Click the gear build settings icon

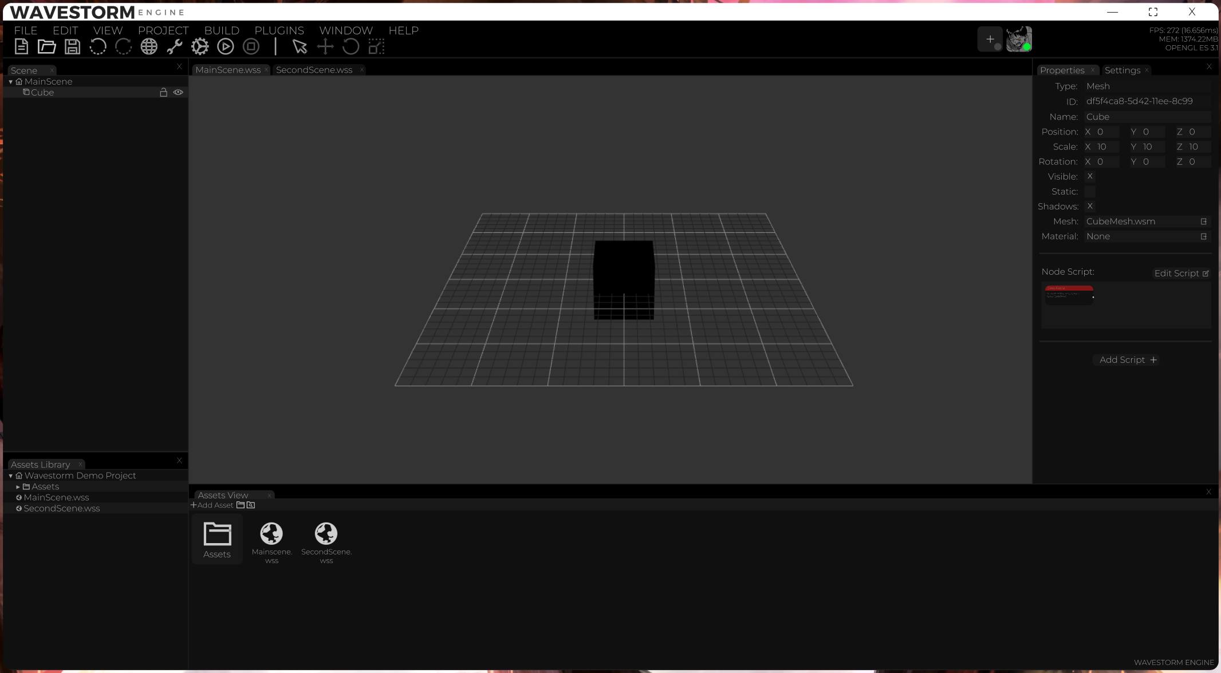[200, 47]
